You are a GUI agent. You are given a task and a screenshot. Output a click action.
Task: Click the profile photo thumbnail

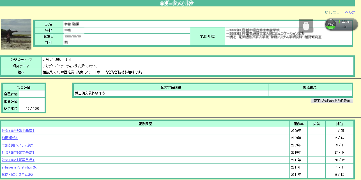coord(16,34)
